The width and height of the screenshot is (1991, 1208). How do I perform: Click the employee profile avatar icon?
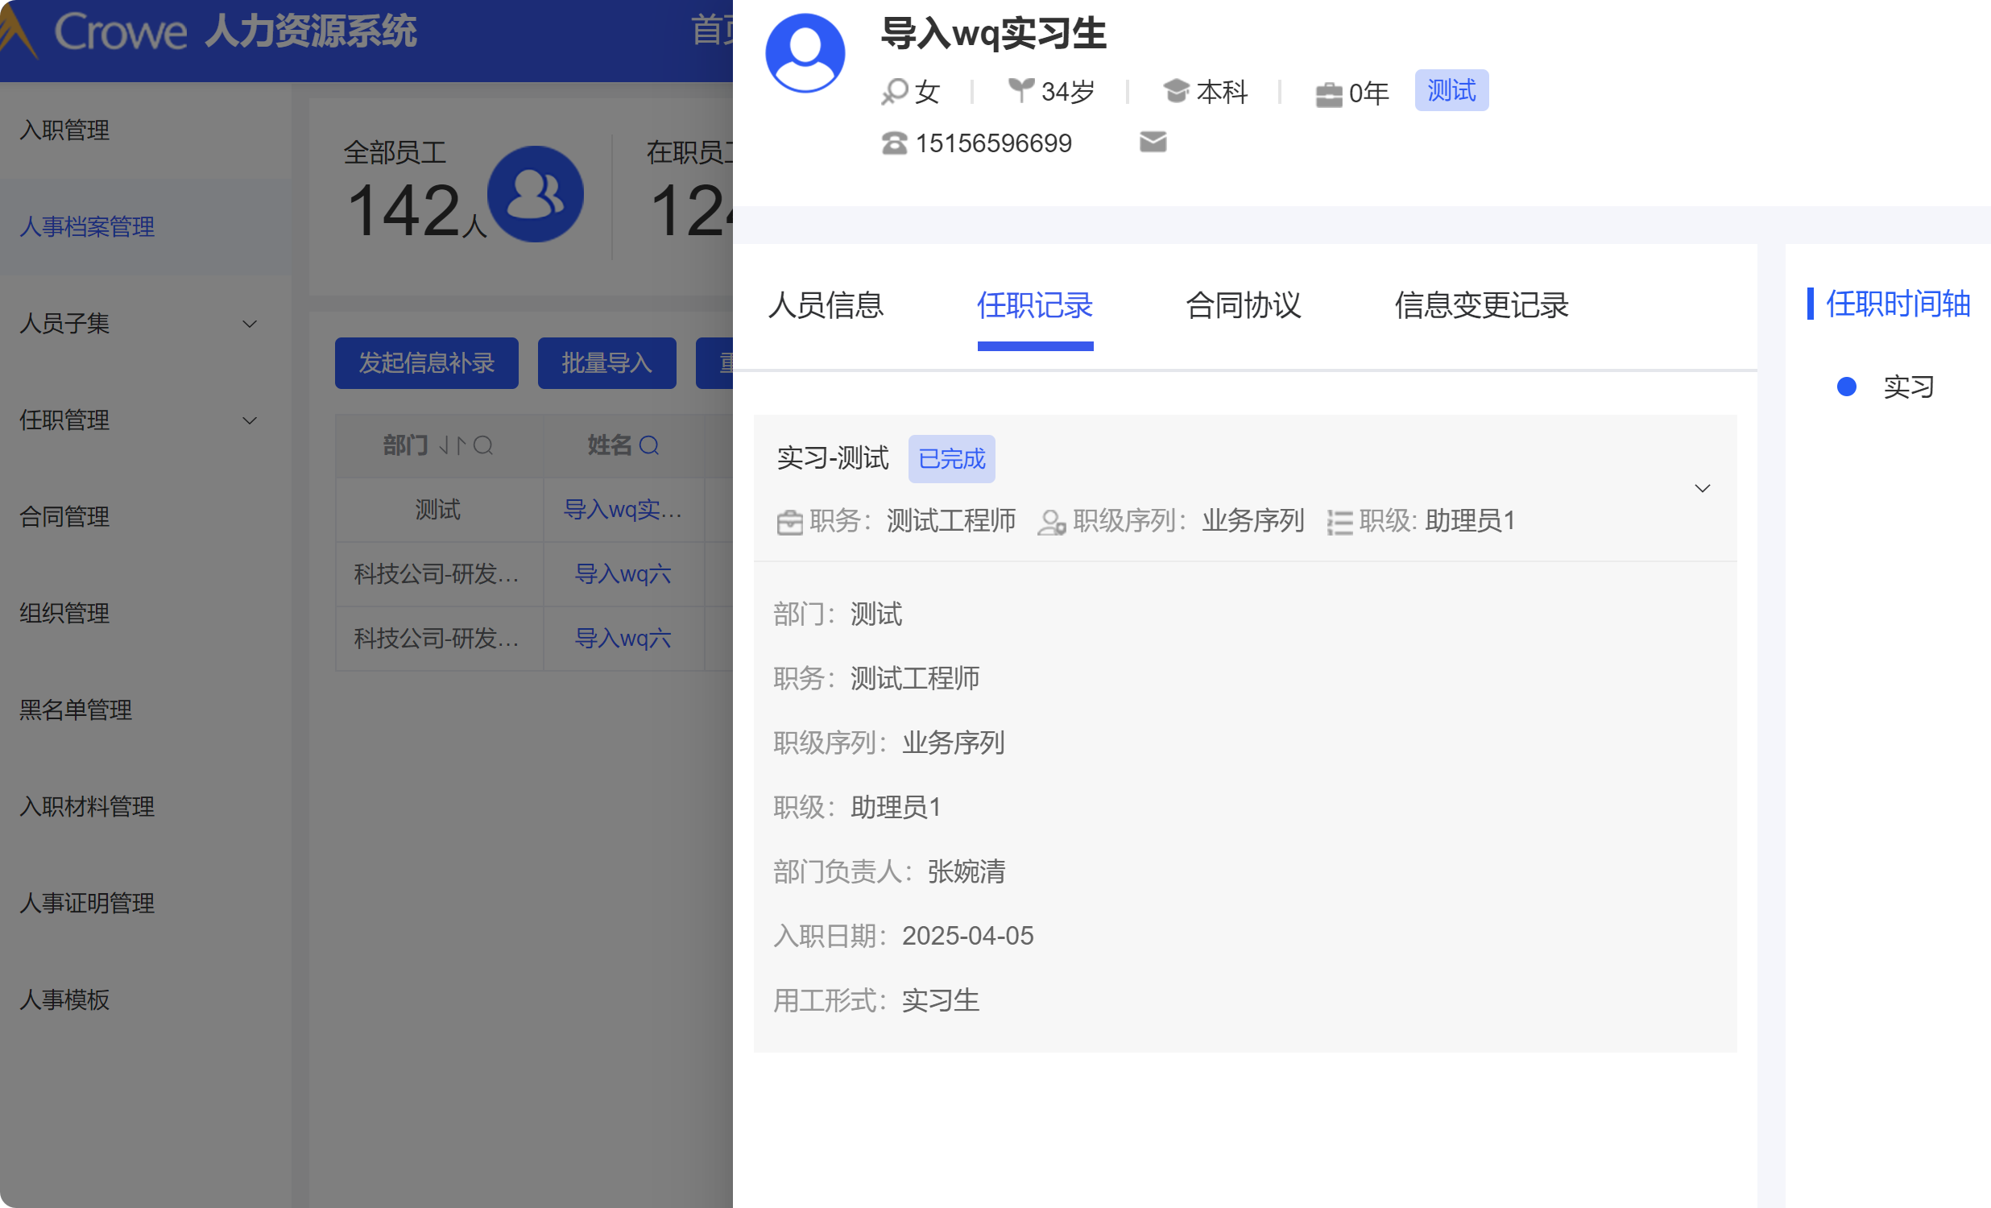[x=805, y=53]
